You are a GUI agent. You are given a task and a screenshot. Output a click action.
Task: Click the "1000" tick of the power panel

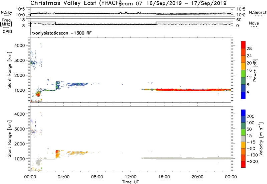[19, 90]
